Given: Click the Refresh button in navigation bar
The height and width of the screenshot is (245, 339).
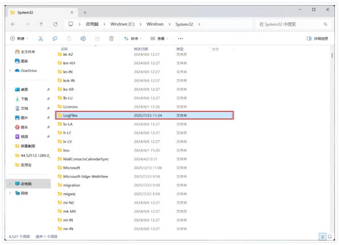Looking at the screenshot, I should click(x=55, y=24).
